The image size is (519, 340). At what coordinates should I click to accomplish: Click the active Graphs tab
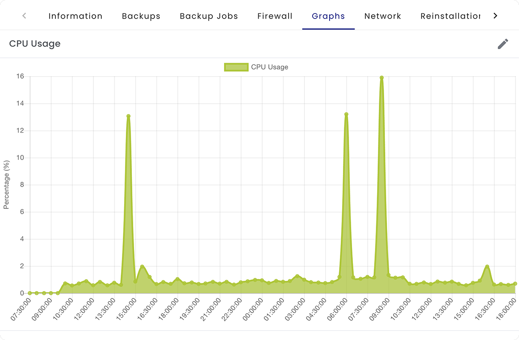[328, 16]
